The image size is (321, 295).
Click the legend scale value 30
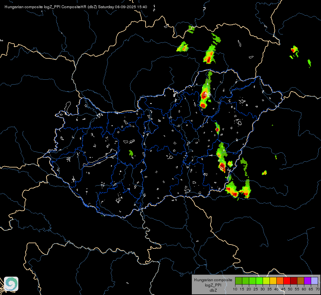click(262, 289)
